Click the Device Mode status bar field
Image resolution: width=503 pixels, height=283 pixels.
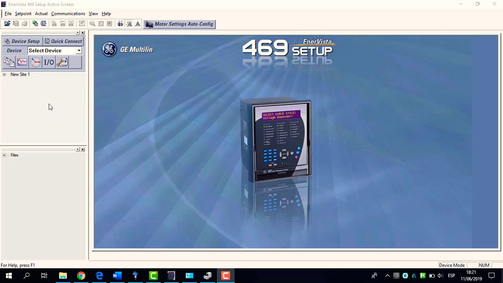(452, 265)
